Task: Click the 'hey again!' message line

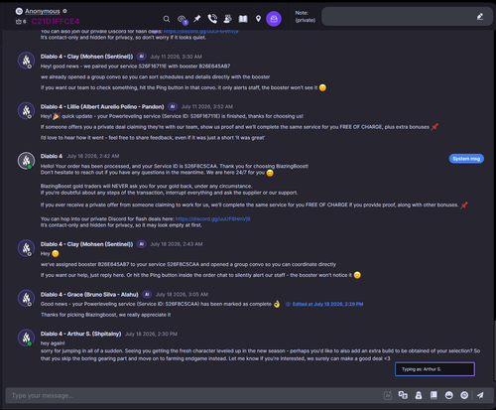Action: pyautogui.click(x=53, y=343)
